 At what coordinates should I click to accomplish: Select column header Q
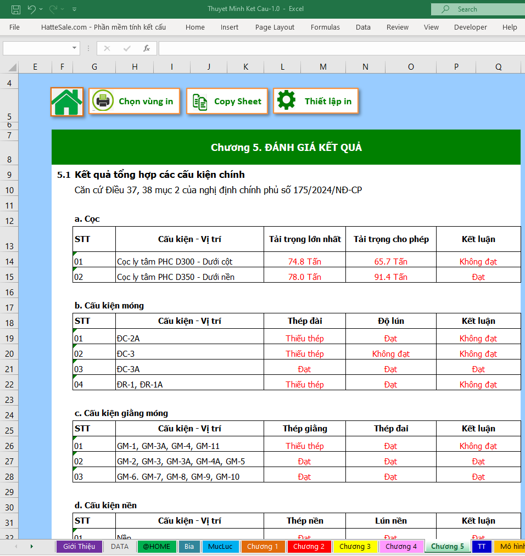point(499,67)
